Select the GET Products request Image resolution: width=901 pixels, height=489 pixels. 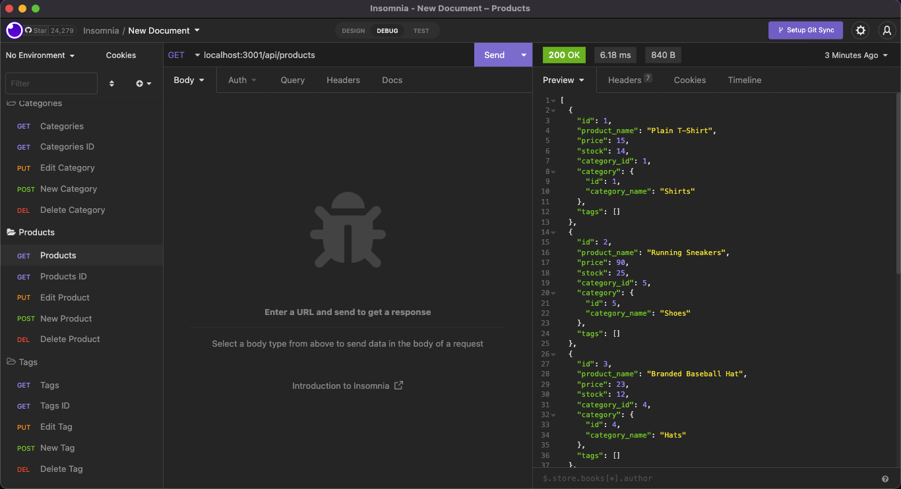pyautogui.click(x=82, y=256)
